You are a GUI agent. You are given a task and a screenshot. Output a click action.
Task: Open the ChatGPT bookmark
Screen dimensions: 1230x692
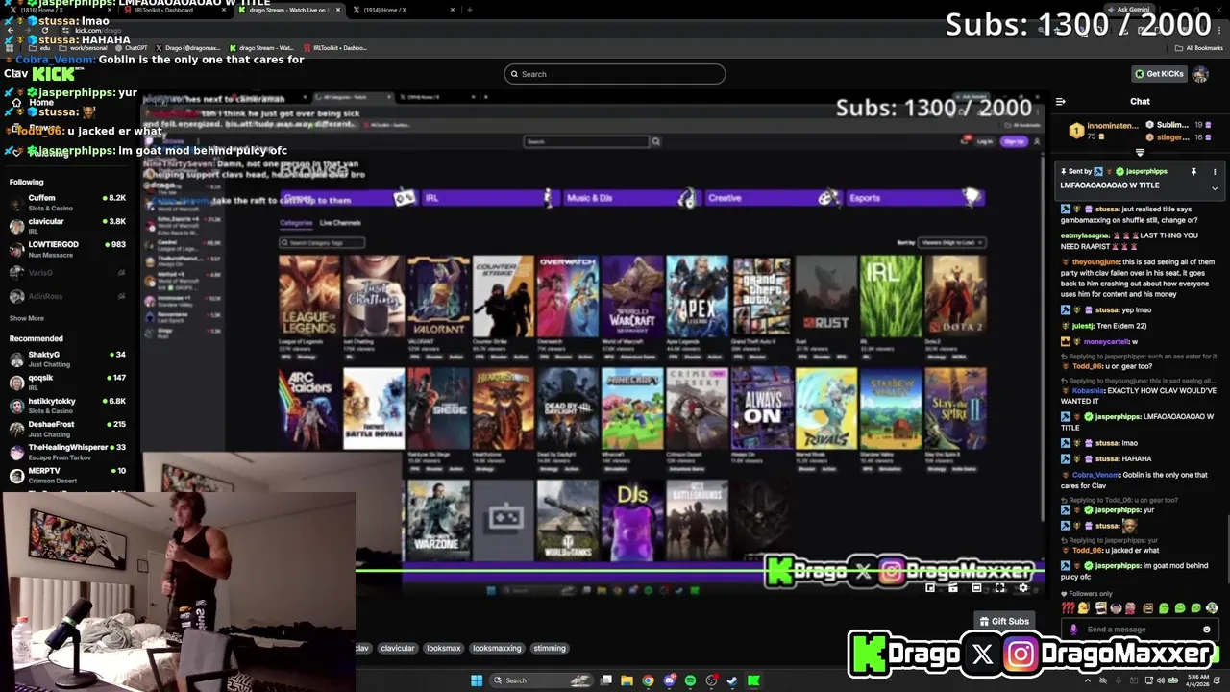tap(132, 47)
